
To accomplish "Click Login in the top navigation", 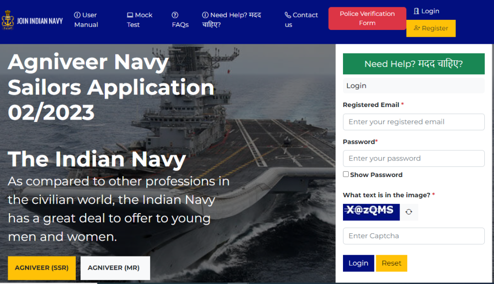I will coord(426,12).
